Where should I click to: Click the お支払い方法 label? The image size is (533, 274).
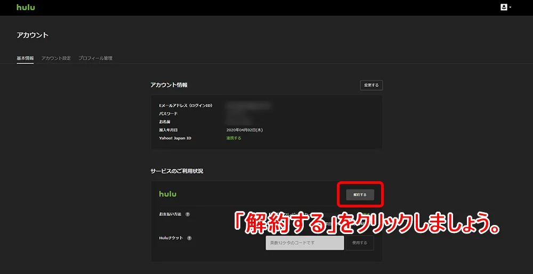(x=170, y=214)
